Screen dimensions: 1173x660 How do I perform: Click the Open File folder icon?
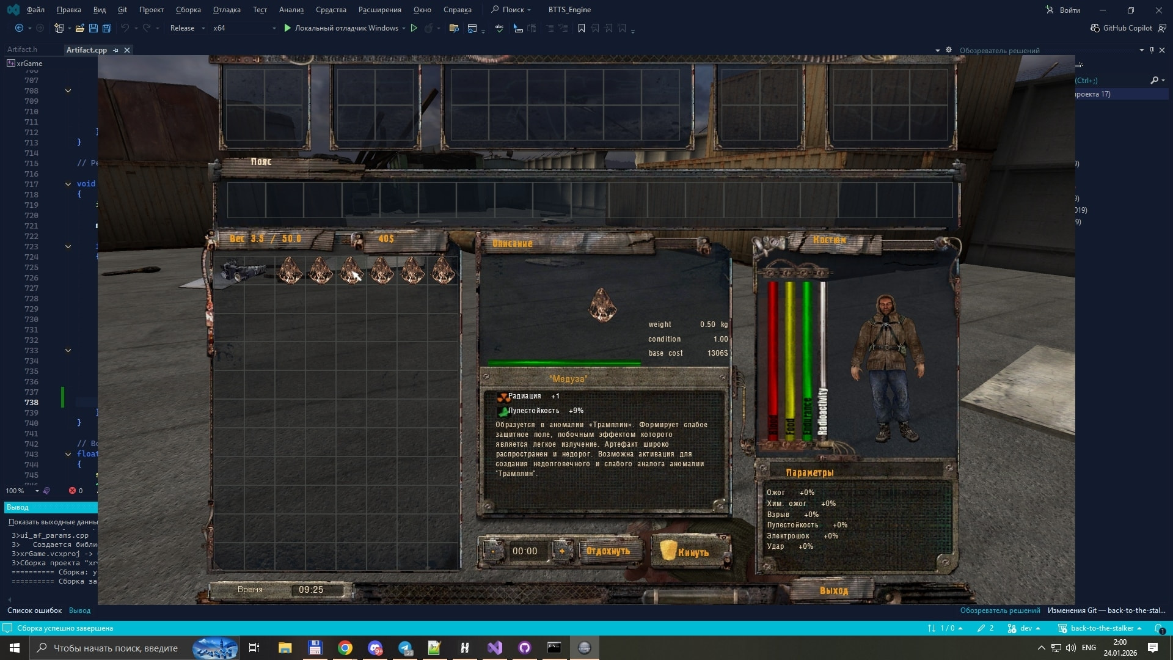pos(79,28)
